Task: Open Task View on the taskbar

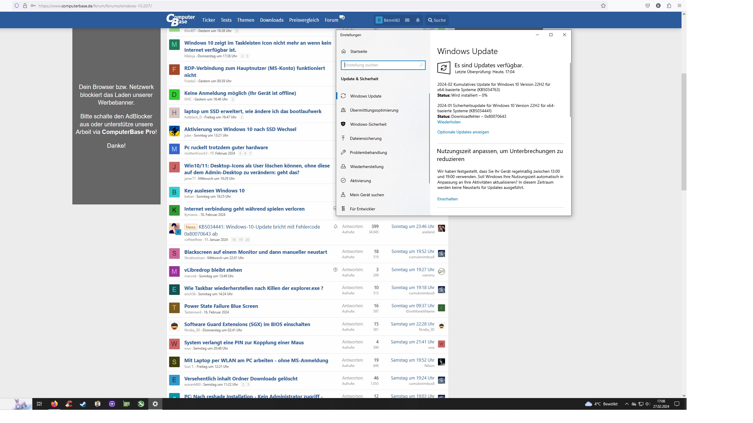Action: tap(39, 404)
